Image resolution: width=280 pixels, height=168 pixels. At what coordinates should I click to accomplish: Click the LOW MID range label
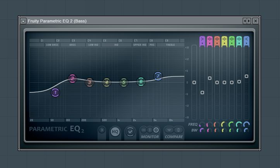click(x=93, y=45)
